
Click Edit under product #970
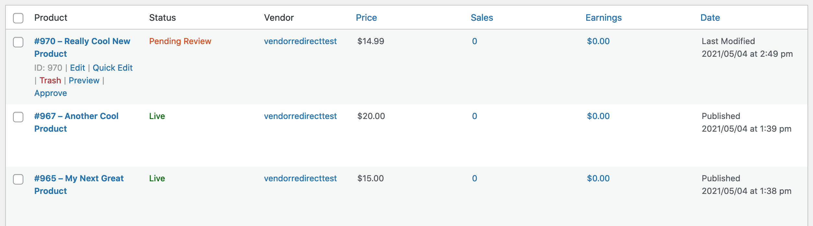point(78,68)
